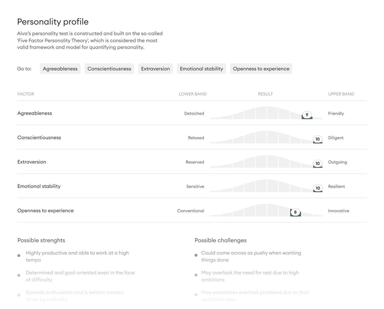Image resolution: width=384 pixels, height=309 pixels.
Task: Click the RESULT column header
Action: coord(265,94)
